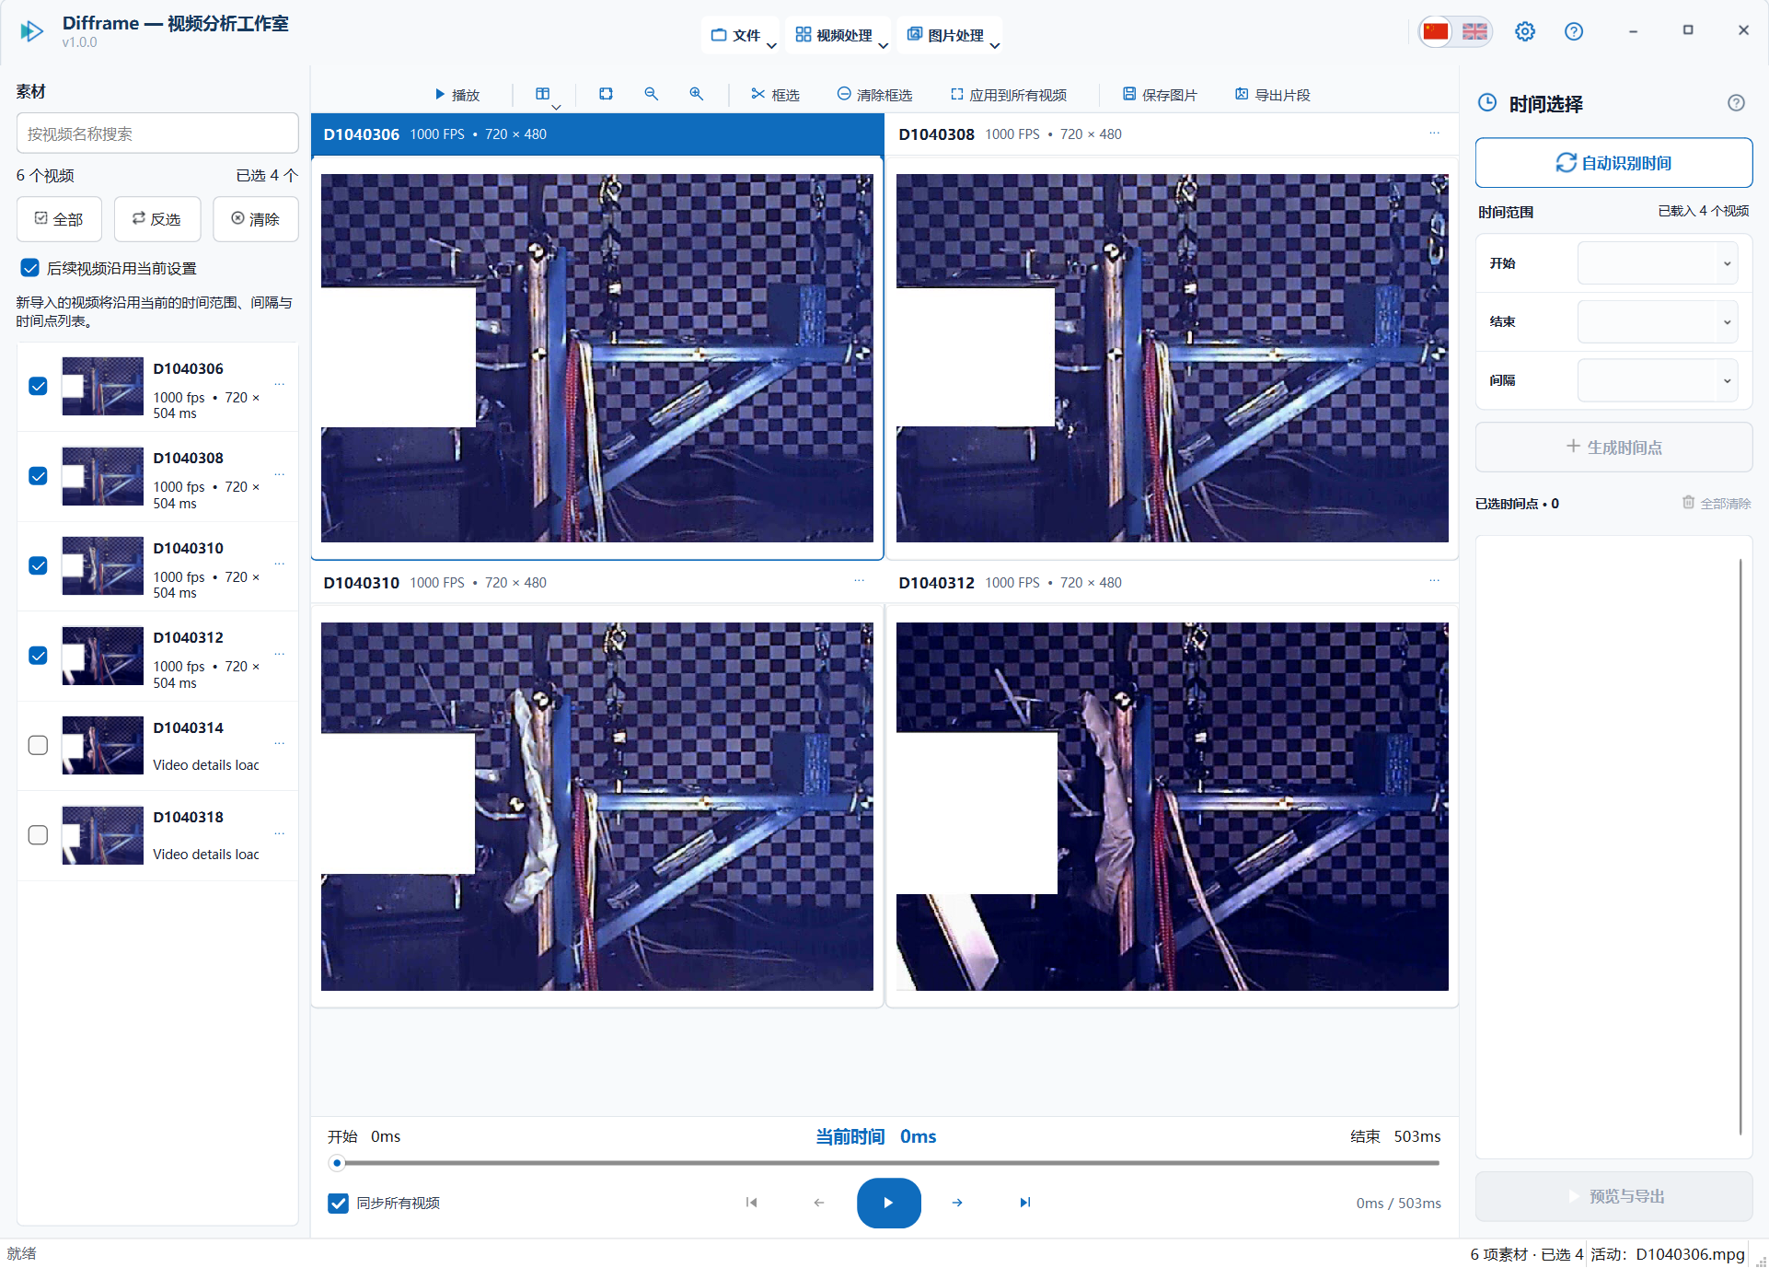The image size is (1769, 1268).
Task: Switch language with the English flag
Action: (x=1474, y=31)
